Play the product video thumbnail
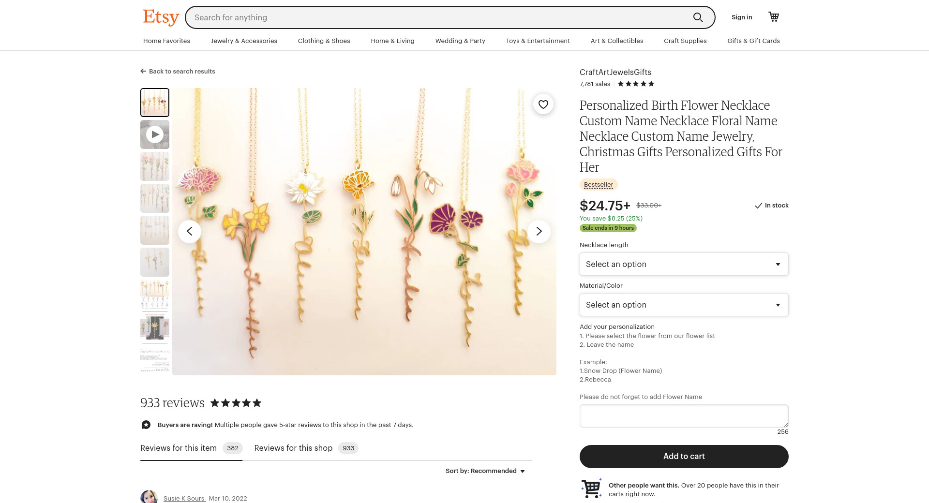929x503 pixels. [155, 134]
